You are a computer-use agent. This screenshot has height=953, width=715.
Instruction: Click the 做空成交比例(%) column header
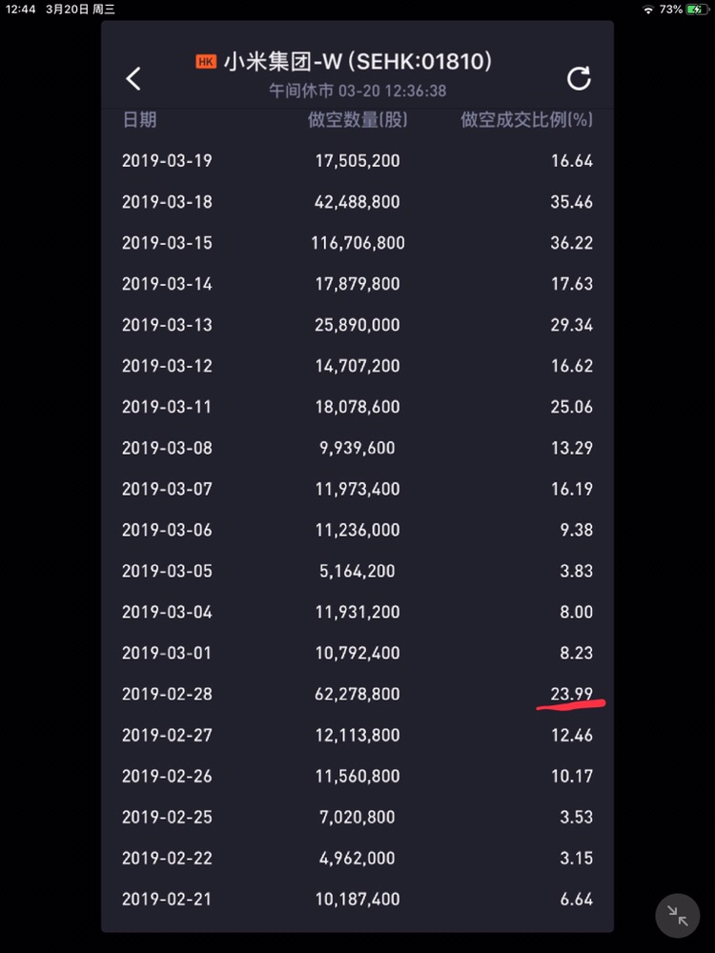click(x=526, y=120)
